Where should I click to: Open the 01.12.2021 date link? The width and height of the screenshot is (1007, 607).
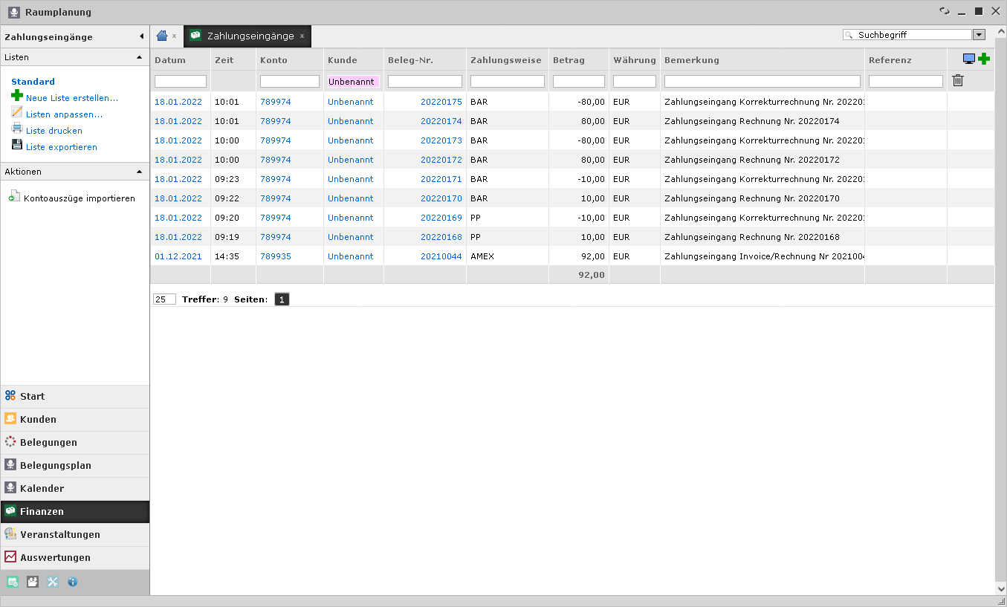tap(178, 256)
